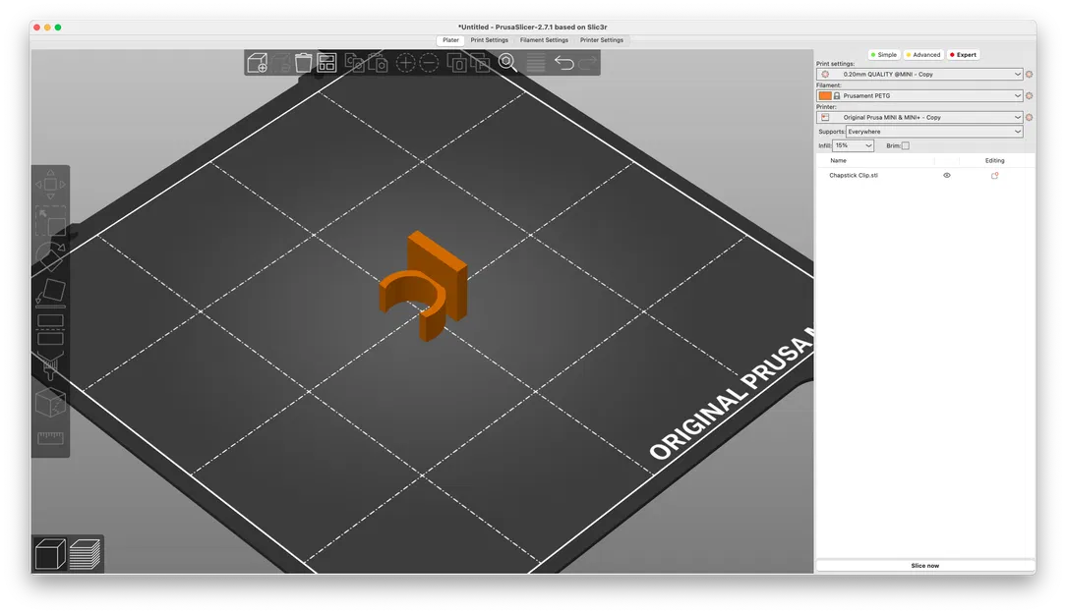Open the Printer Settings tab
This screenshot has height=614, width=1066.
tap(602, 40)
